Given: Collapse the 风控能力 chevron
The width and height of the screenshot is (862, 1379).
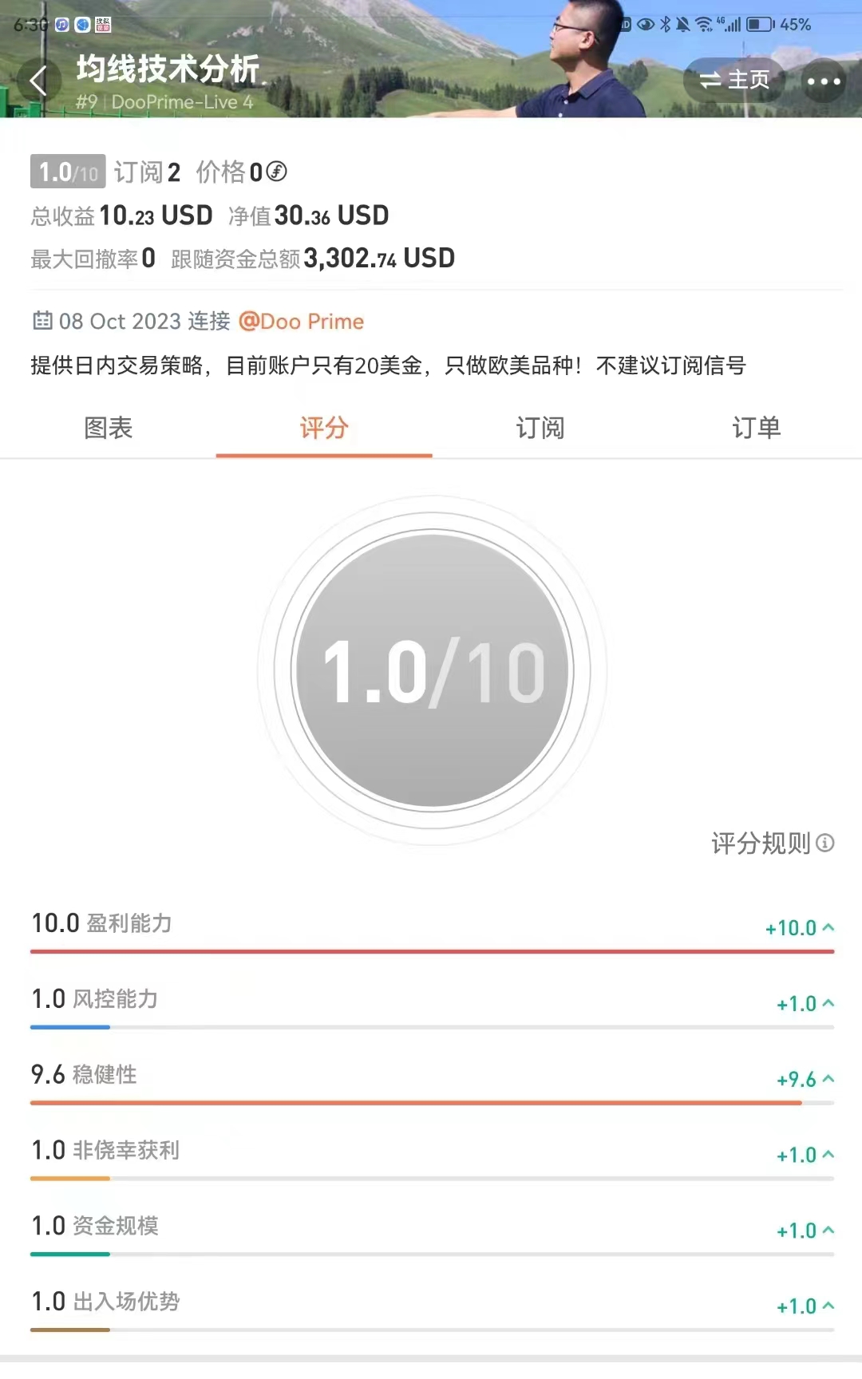Looking at the screenshot, I should [x=828, y=1003].
